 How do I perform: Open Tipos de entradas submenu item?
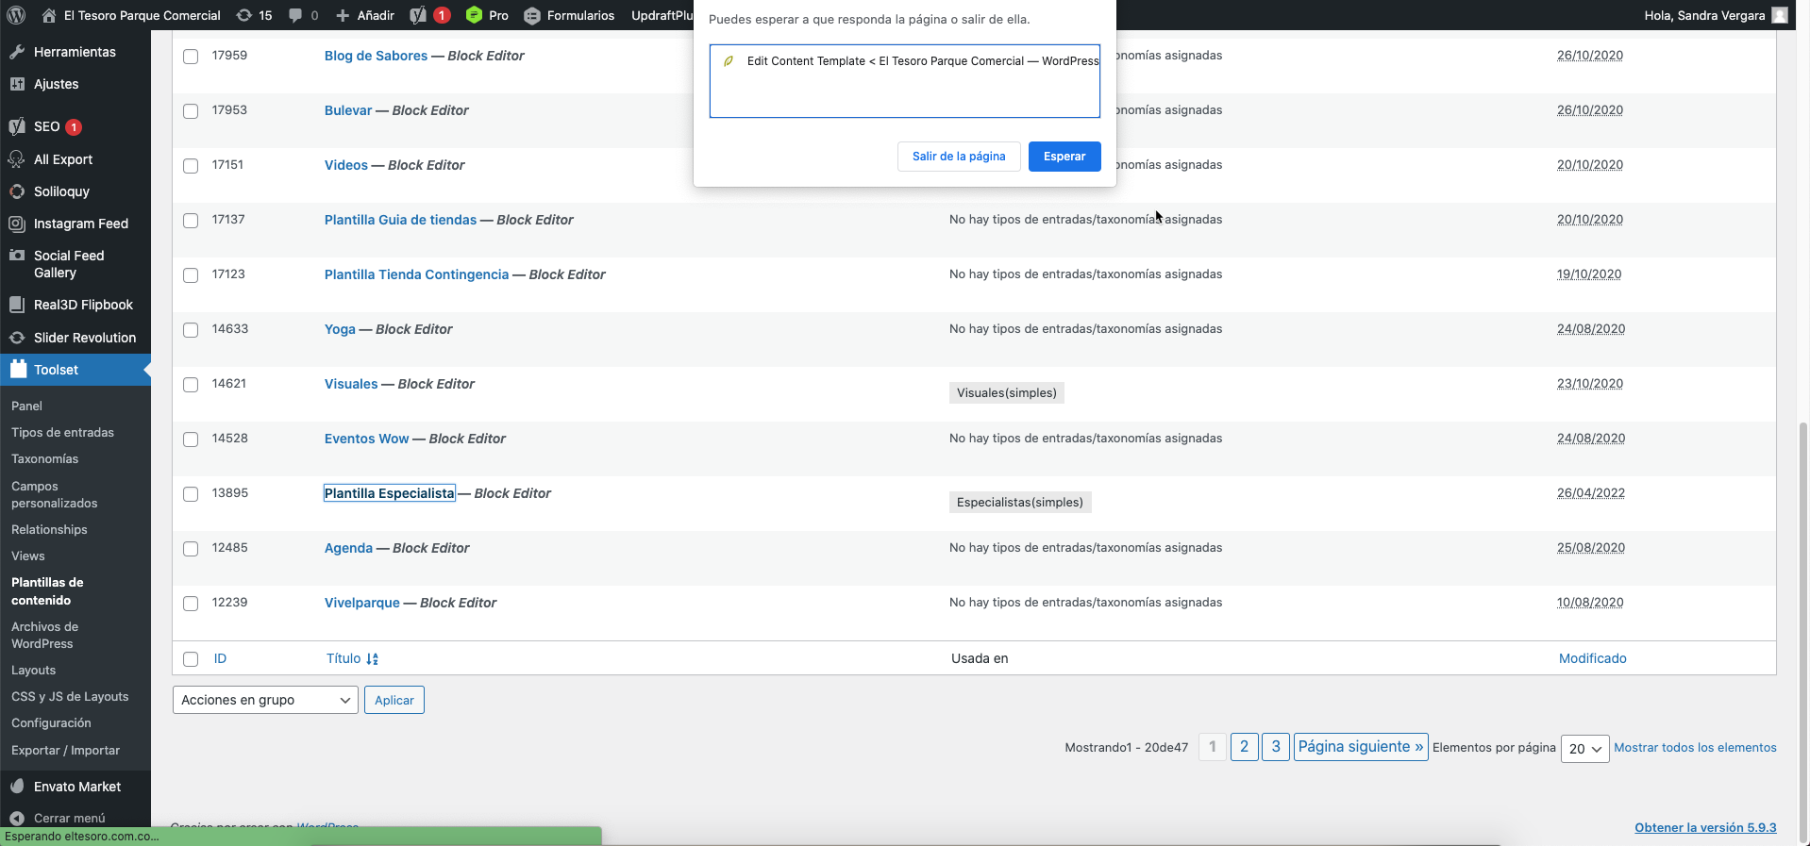point(62,432)
